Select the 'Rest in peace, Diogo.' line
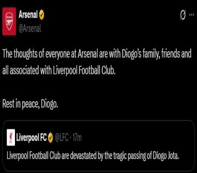 [30, 104]
